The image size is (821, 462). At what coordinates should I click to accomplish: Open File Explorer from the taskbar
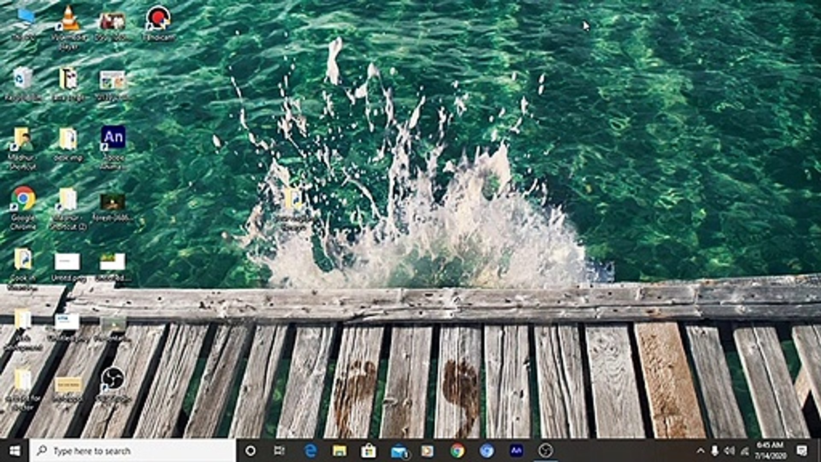[340, 450]
